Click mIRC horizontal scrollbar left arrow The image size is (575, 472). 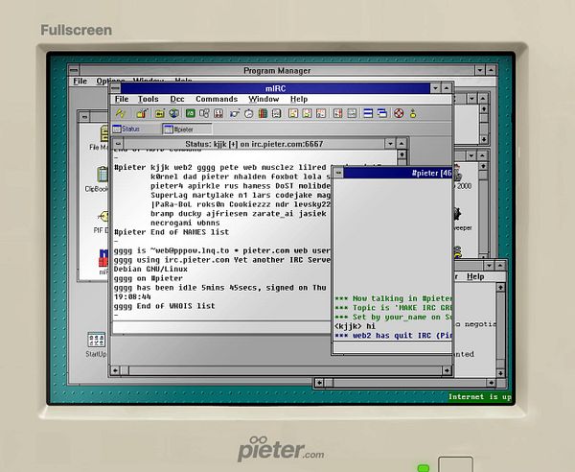(x=115, y=370)
